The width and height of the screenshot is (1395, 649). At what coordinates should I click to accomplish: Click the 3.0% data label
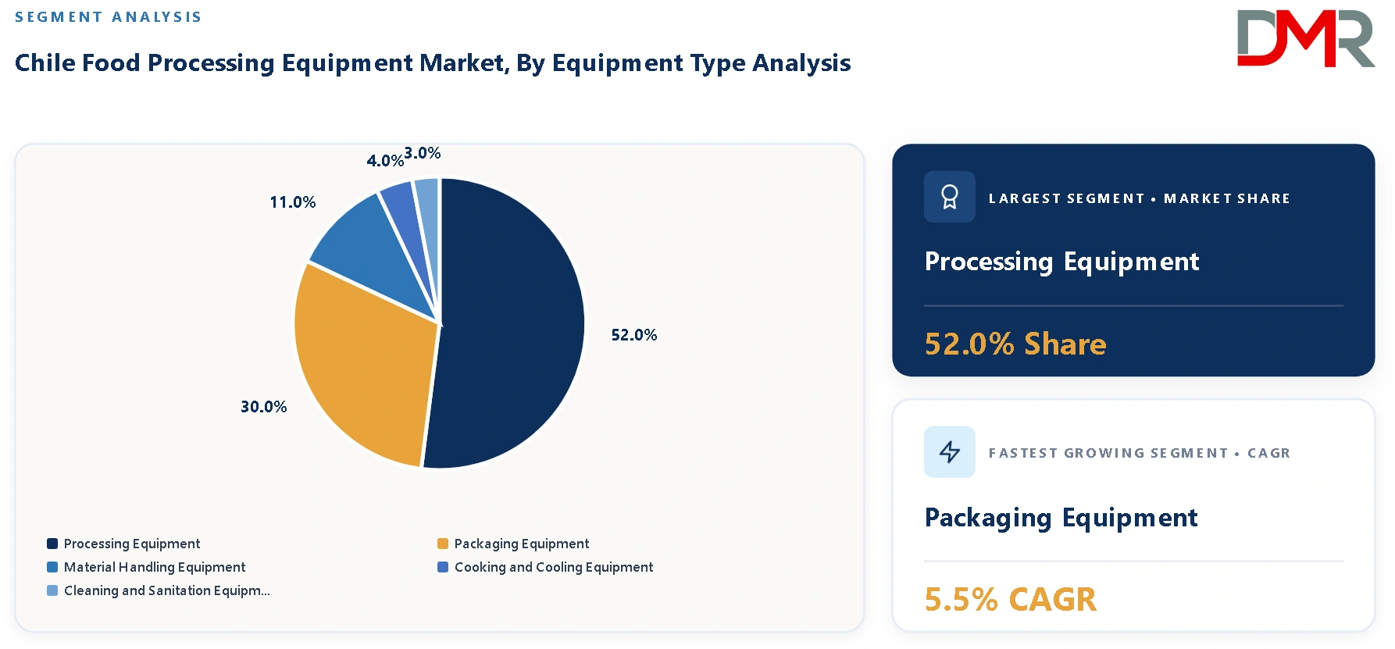point(423,153)
